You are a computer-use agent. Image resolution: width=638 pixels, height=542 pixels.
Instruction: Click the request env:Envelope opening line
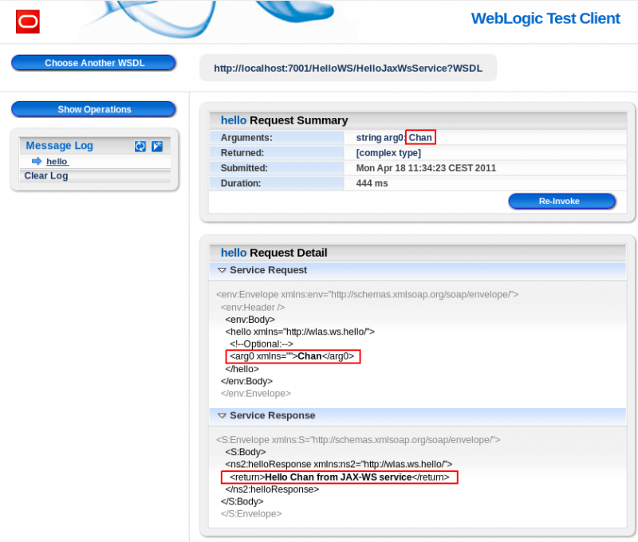[x=367, y=294]
